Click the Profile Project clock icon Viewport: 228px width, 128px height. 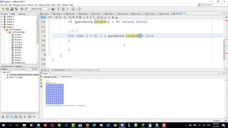(79, 9)
